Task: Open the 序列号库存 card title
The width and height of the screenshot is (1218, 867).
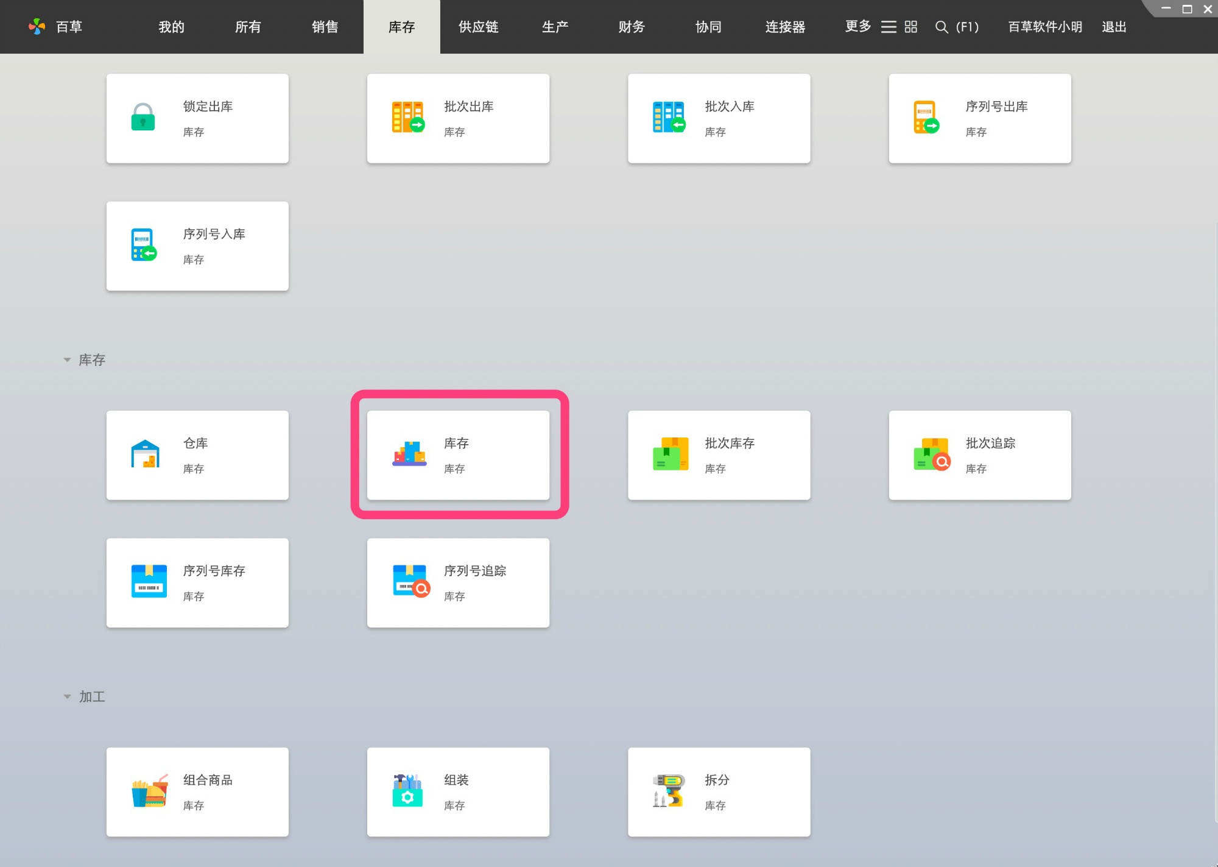Action: 214,571
